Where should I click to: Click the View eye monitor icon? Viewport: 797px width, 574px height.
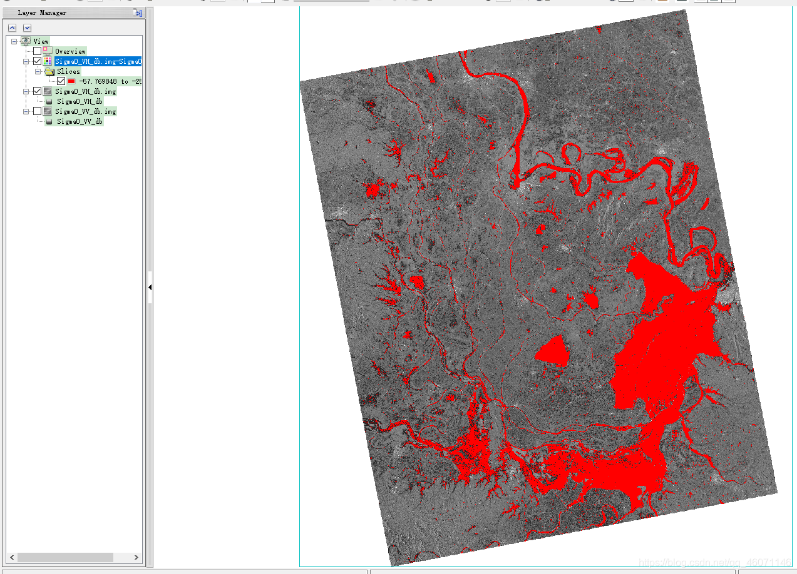click(x=26, y=41)
